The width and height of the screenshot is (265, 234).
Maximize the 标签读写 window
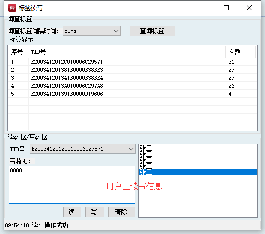click(226, 8)
